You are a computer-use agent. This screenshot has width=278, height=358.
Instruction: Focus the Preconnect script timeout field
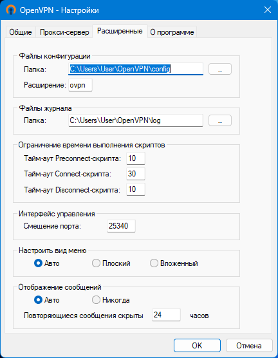[136, 158]
